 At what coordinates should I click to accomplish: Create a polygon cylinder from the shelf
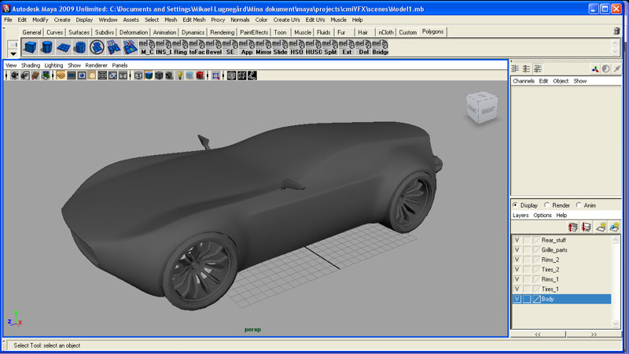coord(46,47)
